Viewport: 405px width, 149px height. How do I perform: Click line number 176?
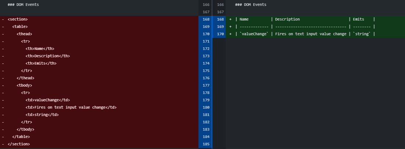(x=206, y=78)
